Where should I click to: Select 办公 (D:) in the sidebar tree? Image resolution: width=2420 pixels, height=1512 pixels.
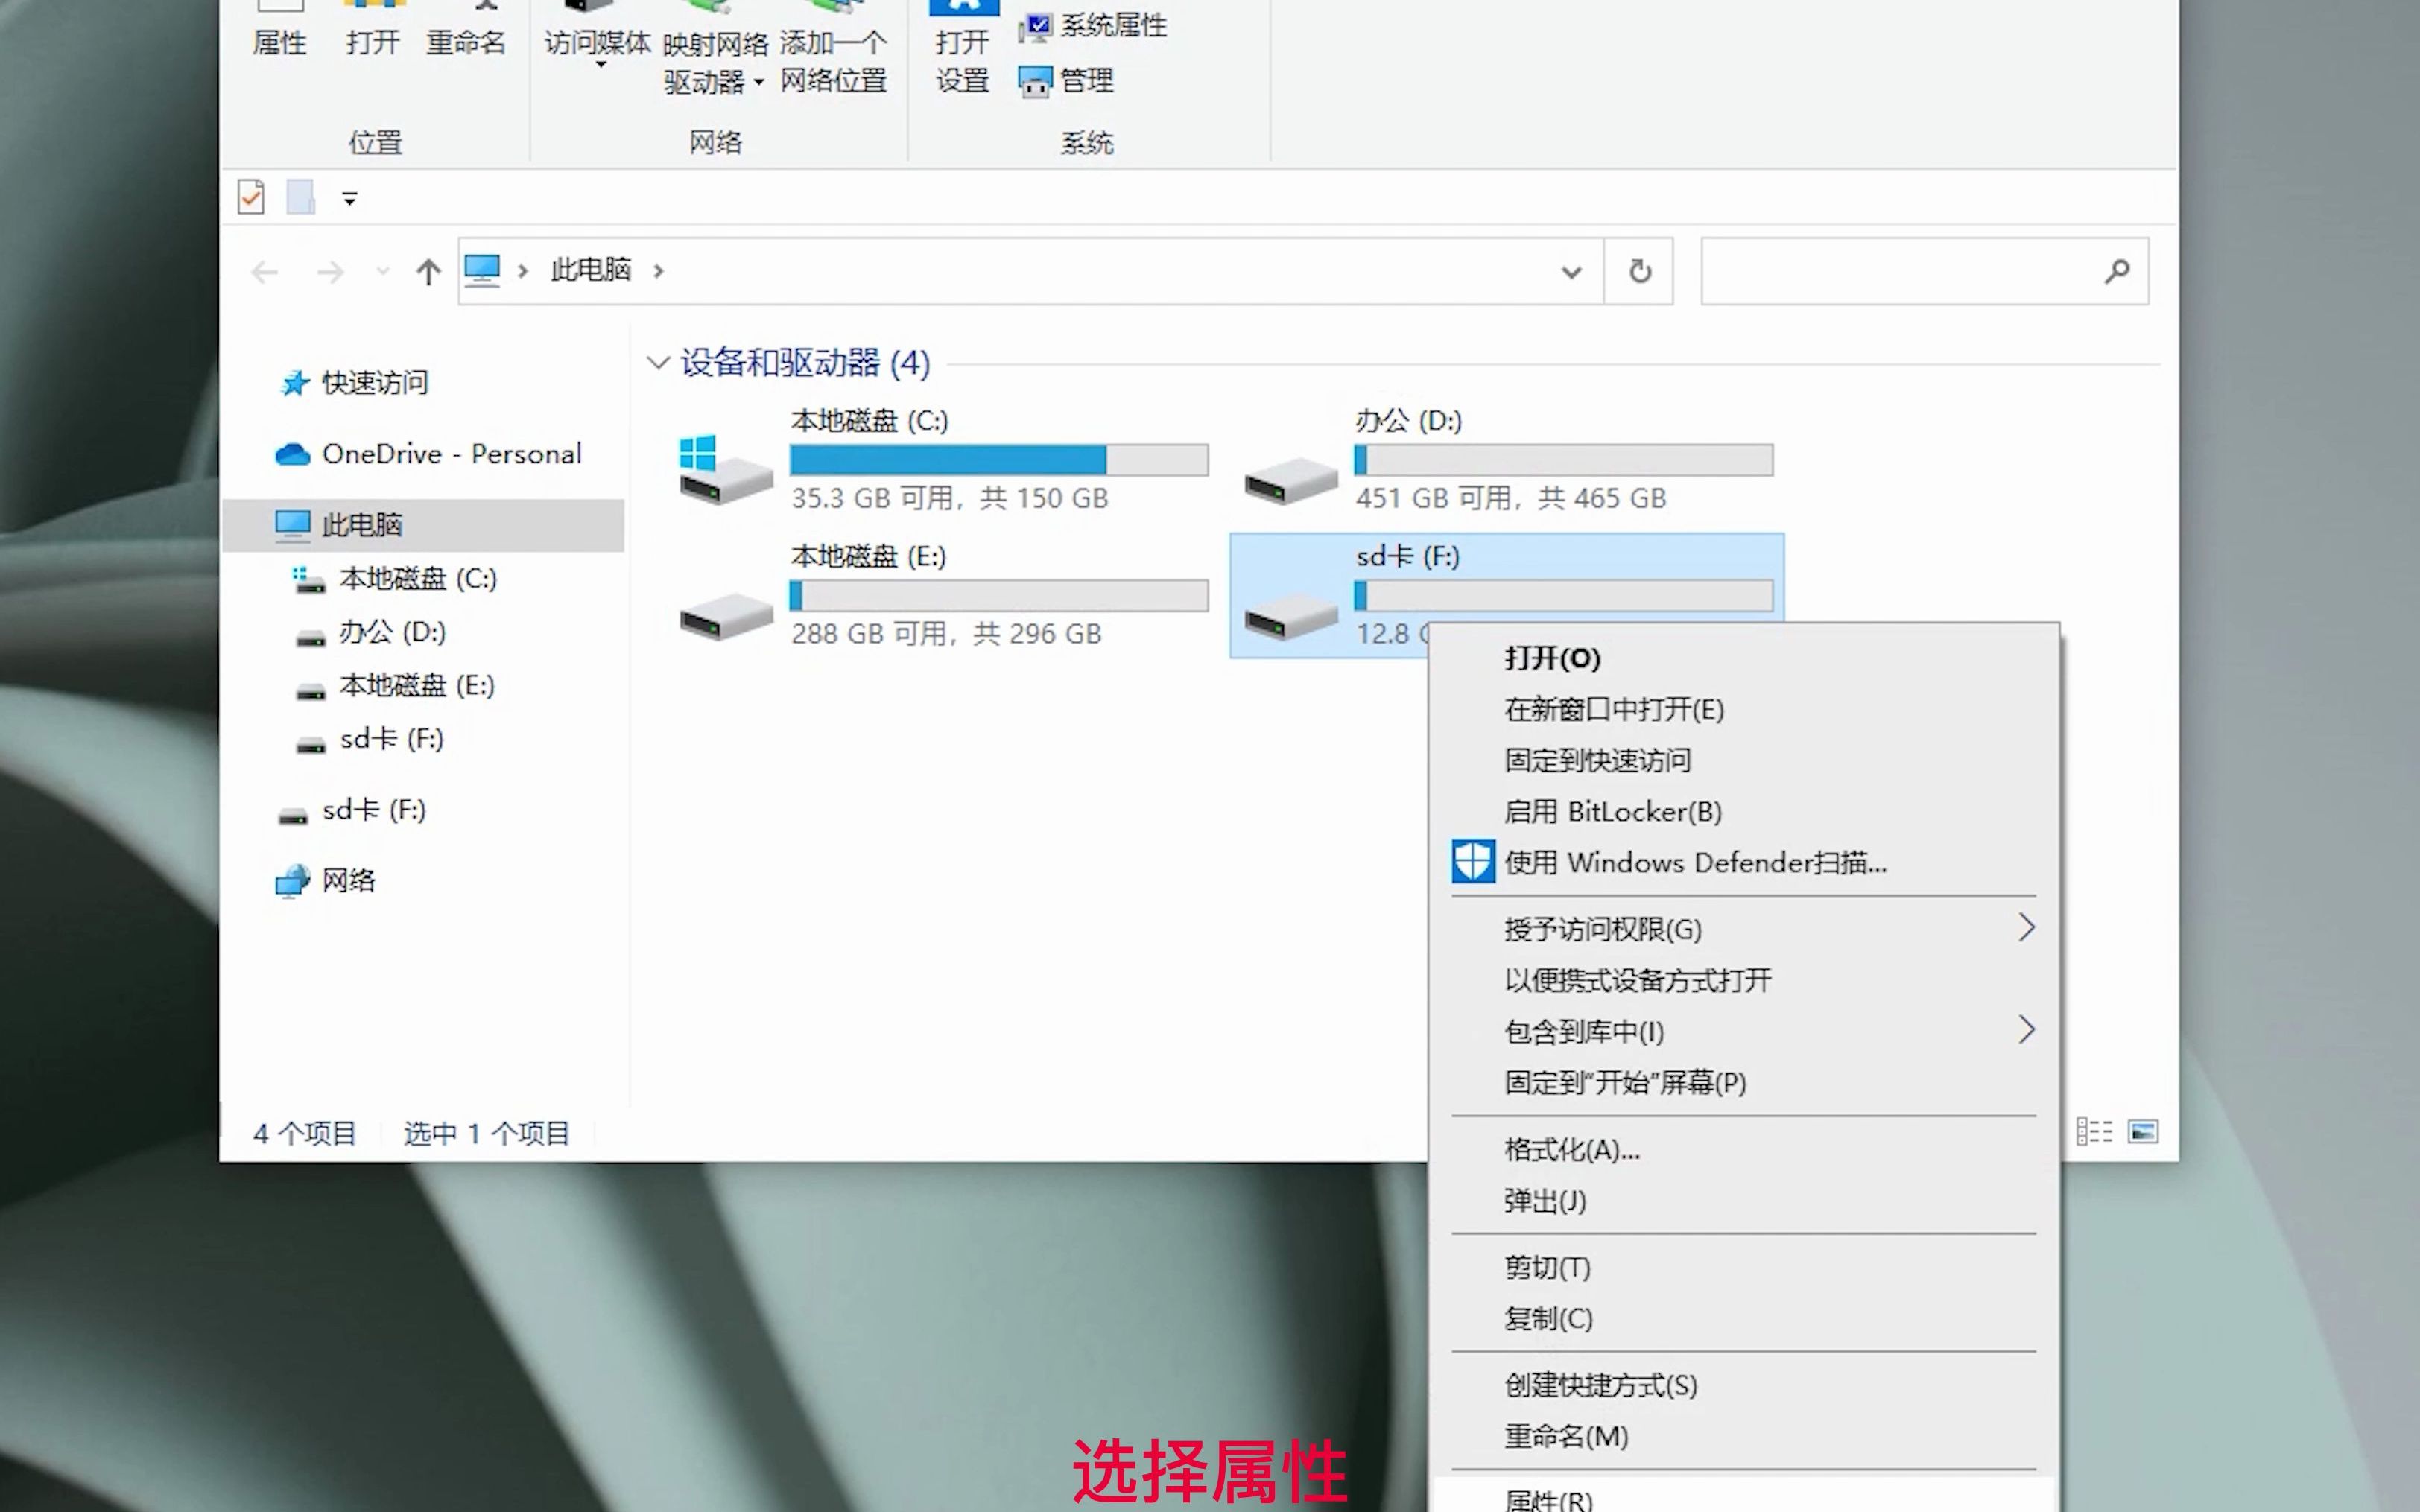(370, 632)
